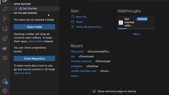The height and width of the screenshot is (95, 169).
Task: Click the VS Code logo beside Get Started
Action: pos(20,8)
